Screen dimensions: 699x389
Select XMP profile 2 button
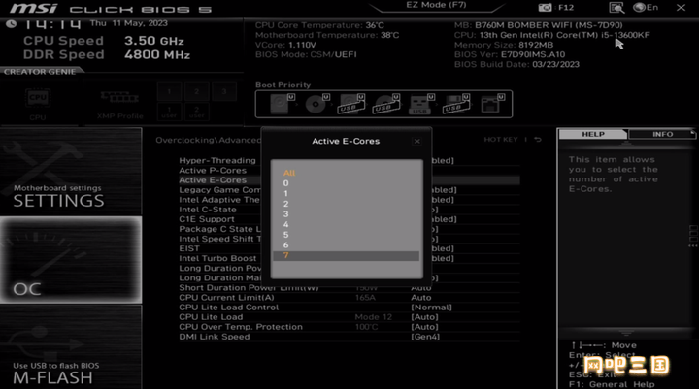pos(196,91)
